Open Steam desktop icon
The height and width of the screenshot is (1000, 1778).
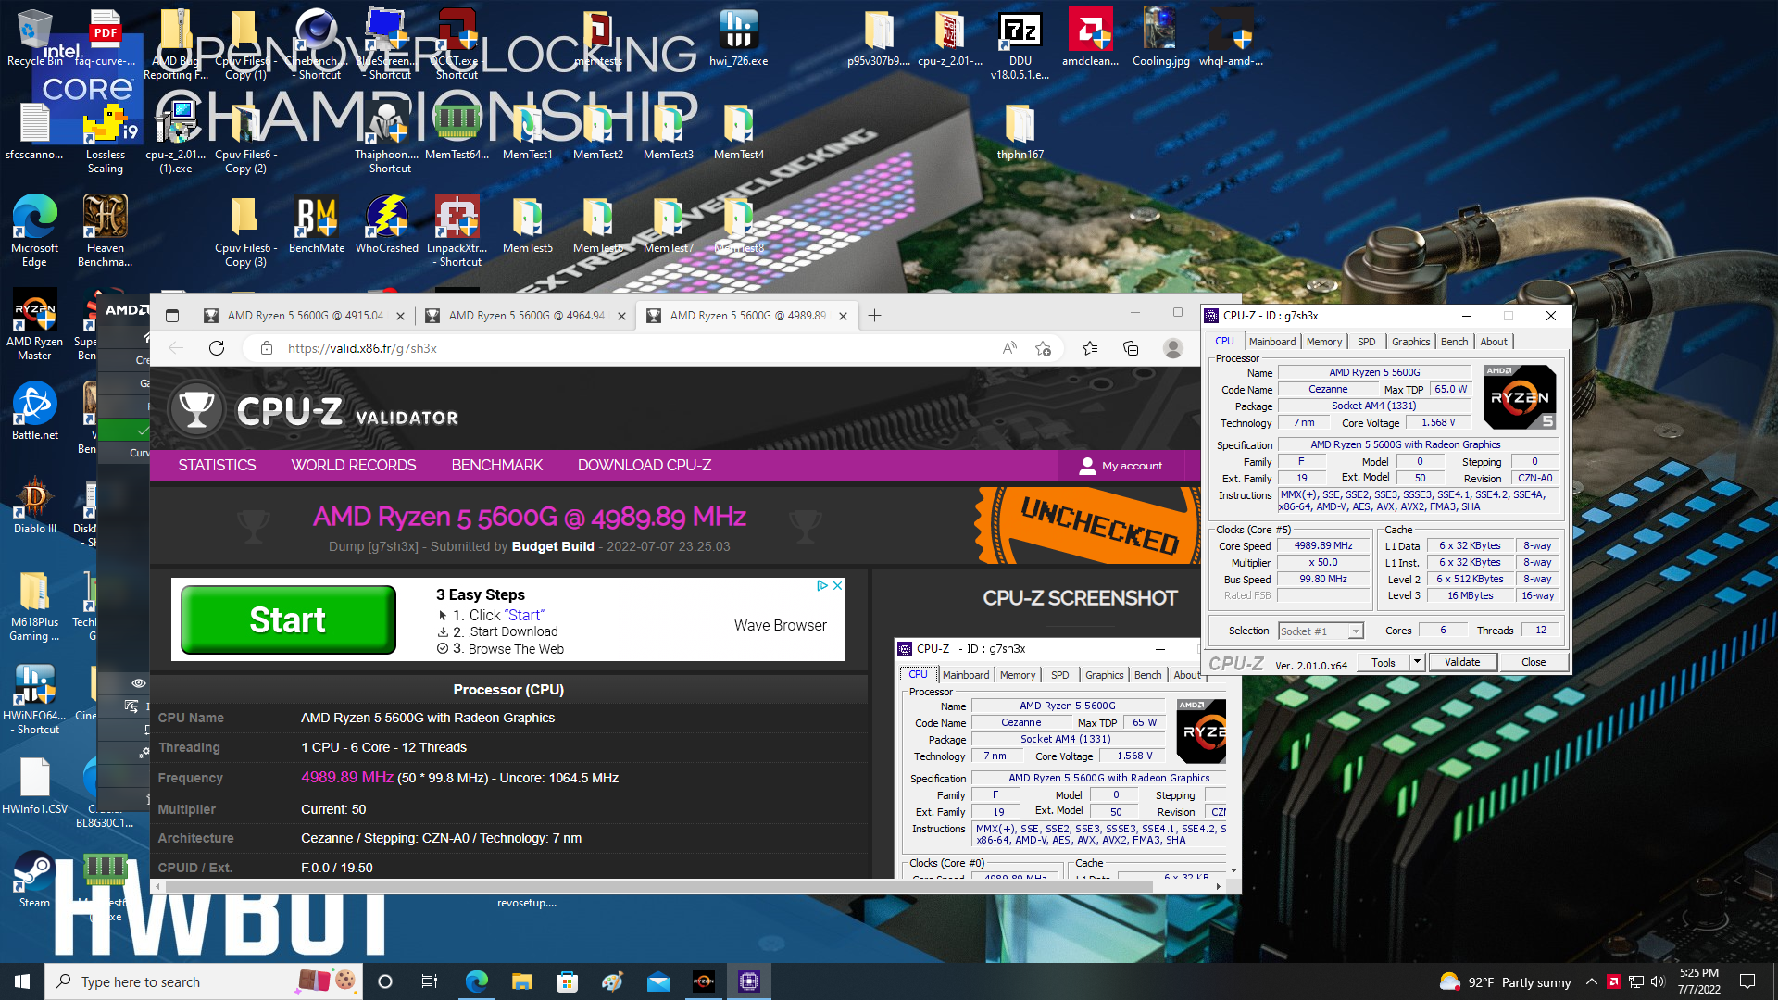click(34, 880)
